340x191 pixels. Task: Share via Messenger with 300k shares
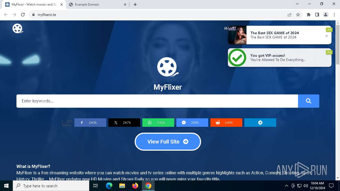(x=192, y=123)
